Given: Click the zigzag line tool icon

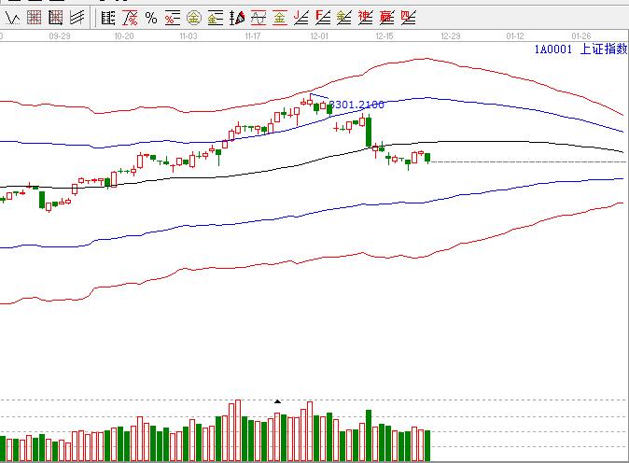Looking at the screenshot, I should click(x=13, y=17).
